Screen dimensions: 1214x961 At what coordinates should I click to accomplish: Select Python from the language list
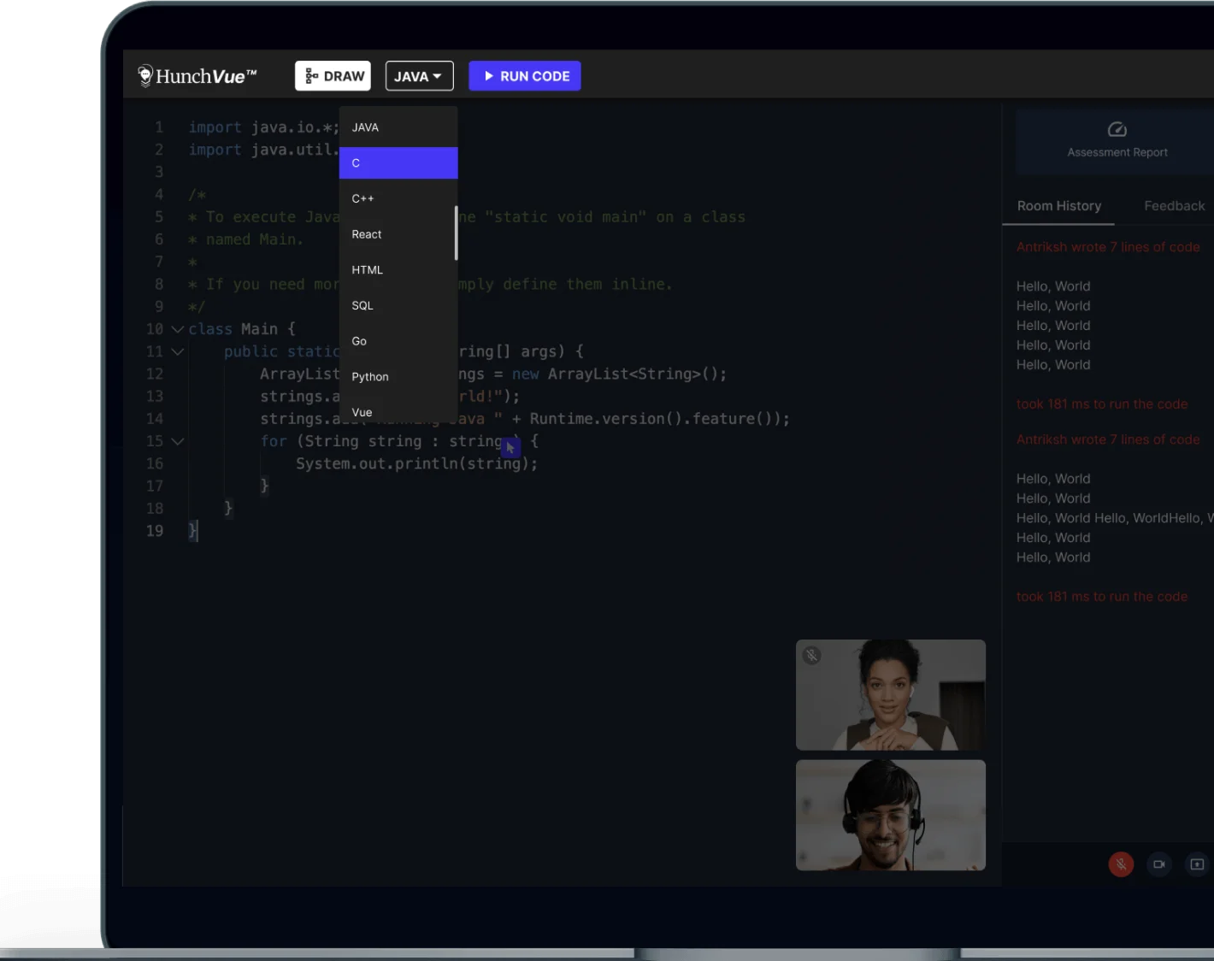pos(370,376)
